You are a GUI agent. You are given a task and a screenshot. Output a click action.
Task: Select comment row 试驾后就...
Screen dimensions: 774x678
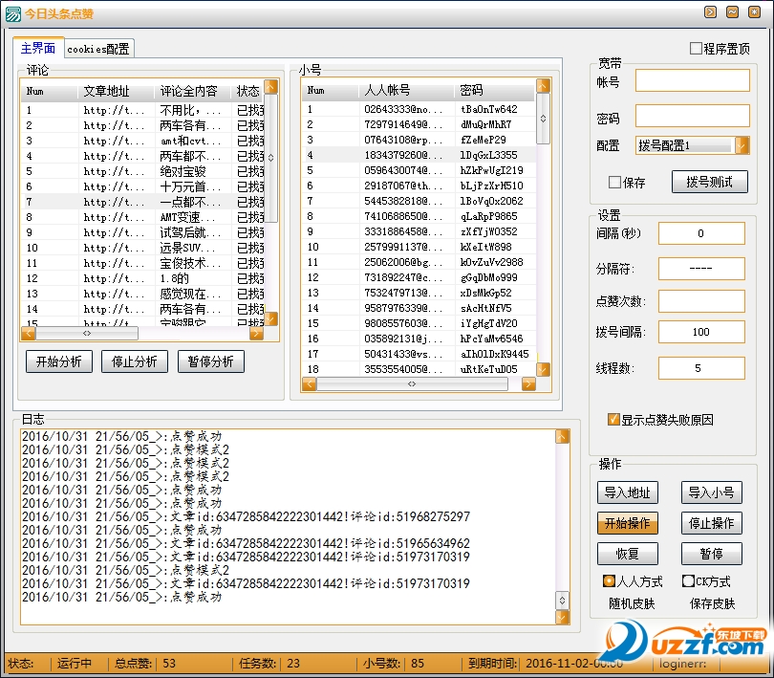[143, 232]
